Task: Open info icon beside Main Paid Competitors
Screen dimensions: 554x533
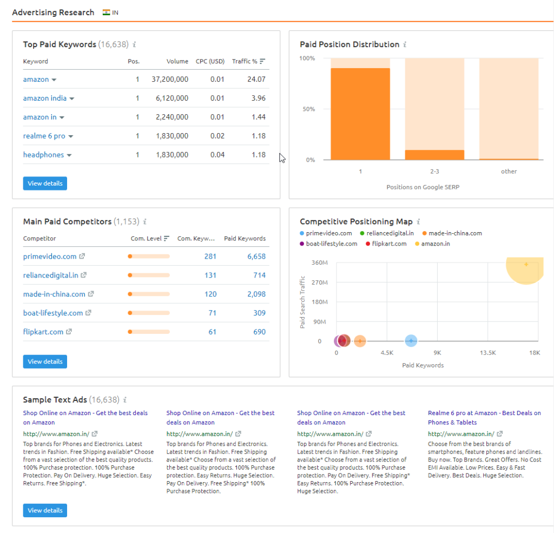Action: (145, 222)
